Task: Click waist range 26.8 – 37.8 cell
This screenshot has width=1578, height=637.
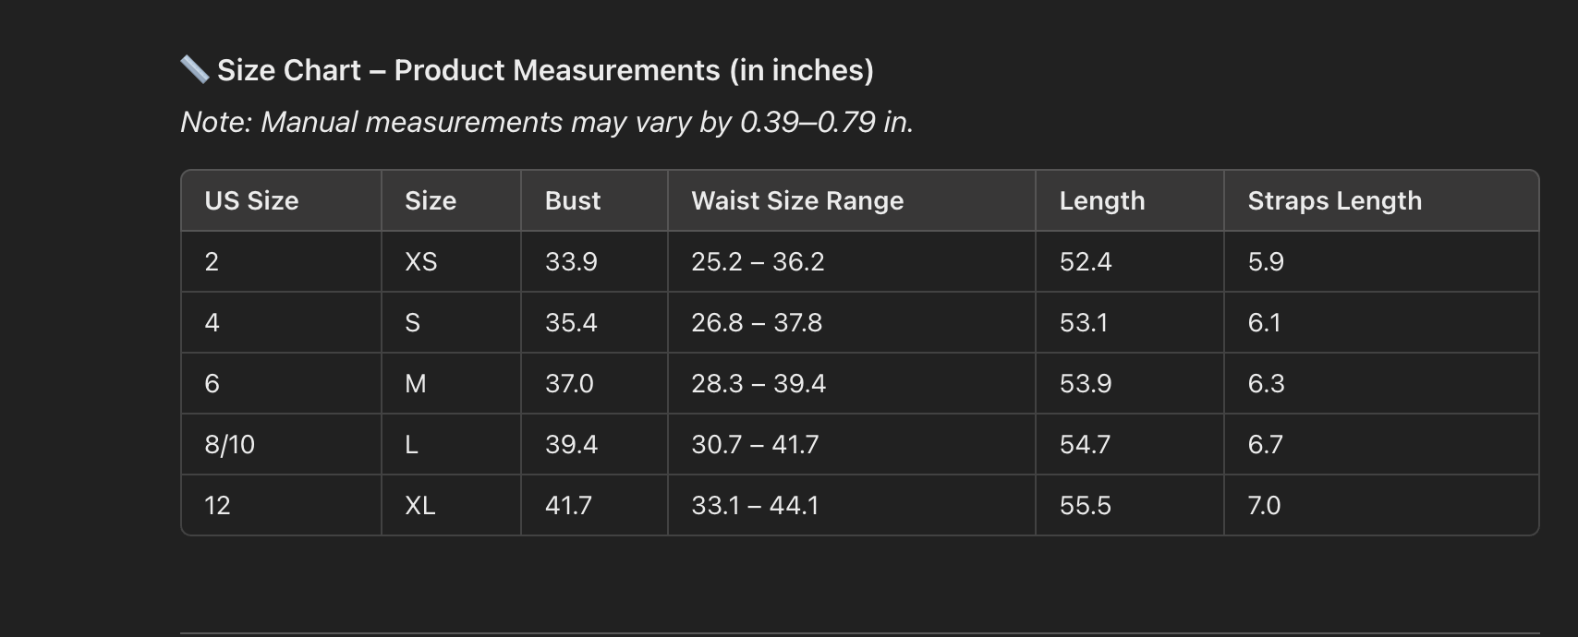Action: tap(757, 323)
